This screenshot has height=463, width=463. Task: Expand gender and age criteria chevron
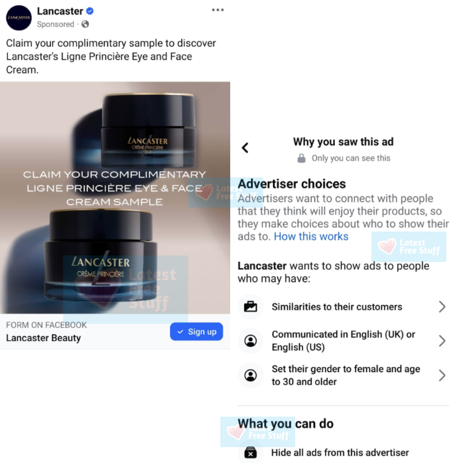442,375
